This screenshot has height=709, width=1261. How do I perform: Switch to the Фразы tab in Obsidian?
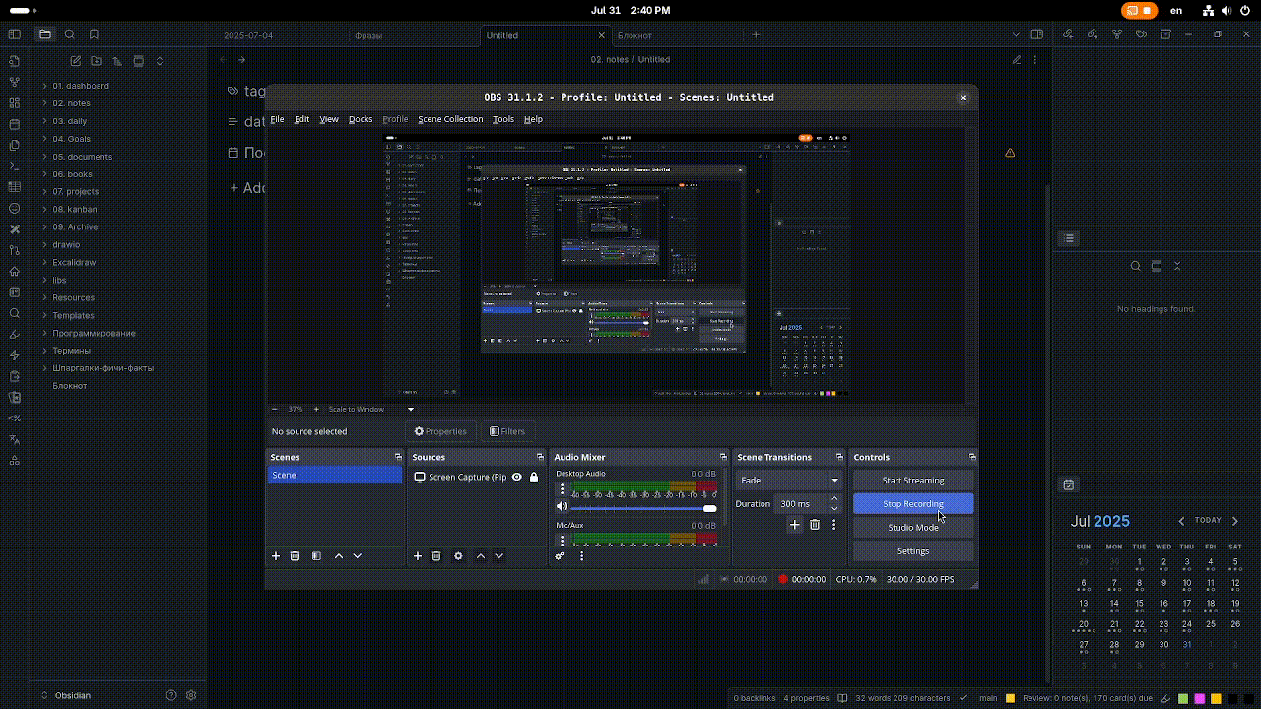tap(368, 35)
